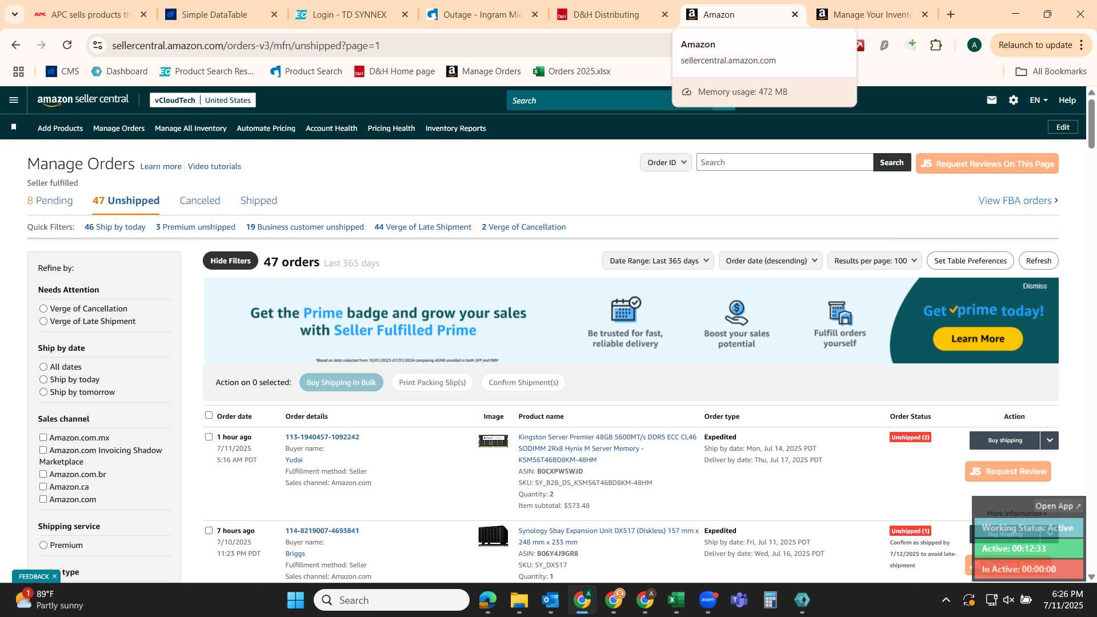Open a new browser tab
The width and height of the screenshot is (1097, 617).
click(x=951, y=14)
